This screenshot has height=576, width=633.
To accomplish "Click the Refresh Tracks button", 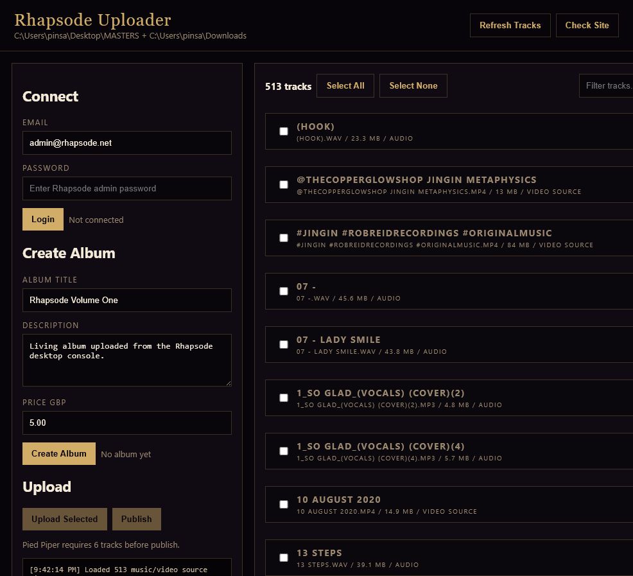I will pyautogui.click(x=510, y=25).
